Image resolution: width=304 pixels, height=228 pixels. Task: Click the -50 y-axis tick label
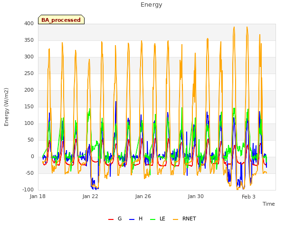tap(29, 173)
